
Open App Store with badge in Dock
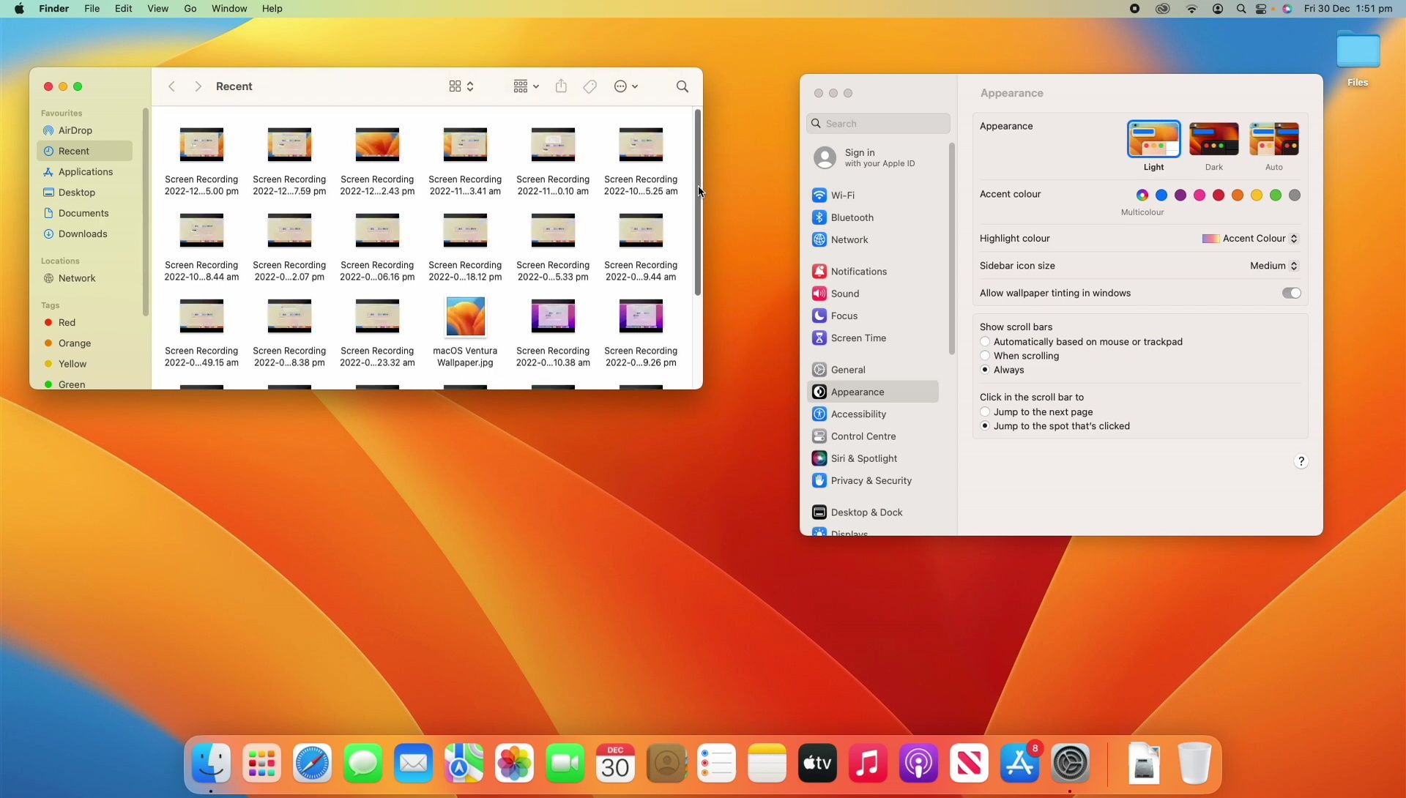1020,764
